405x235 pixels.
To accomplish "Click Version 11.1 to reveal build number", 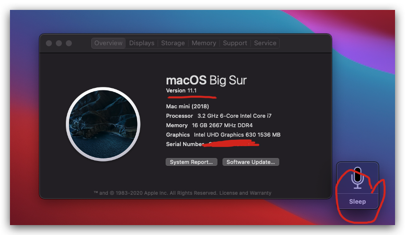I will (182, 90).
